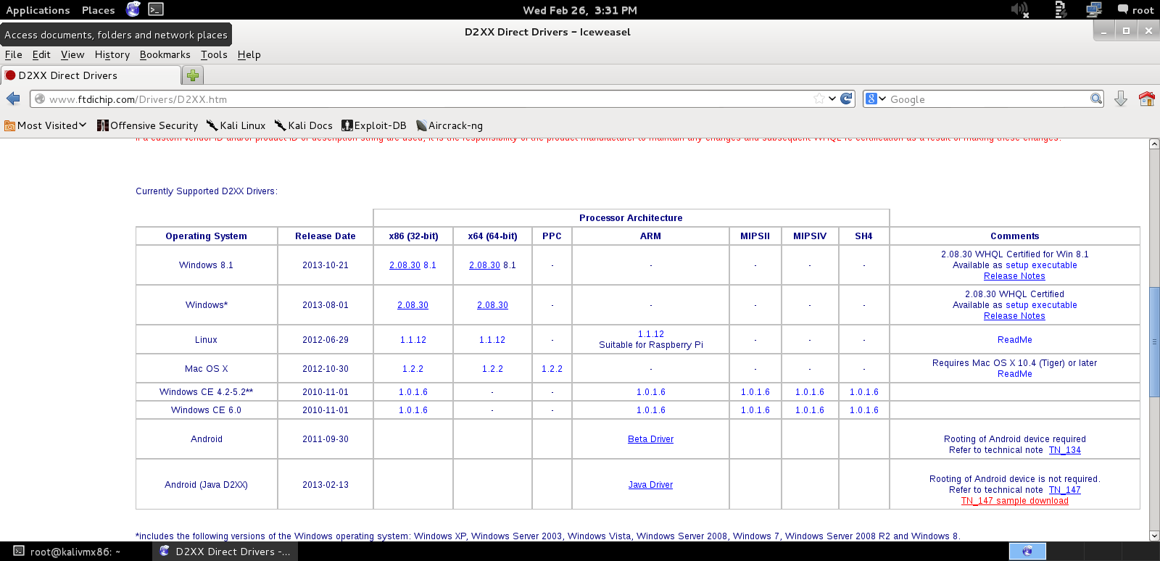This screenshot has height=561, width=1160.
Task: Switch to the workspace switcher applet
Action: tap(1027, 551)
